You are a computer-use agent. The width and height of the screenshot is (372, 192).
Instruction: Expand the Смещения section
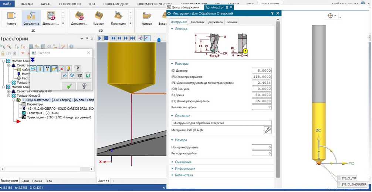click(x=183, y=162)
